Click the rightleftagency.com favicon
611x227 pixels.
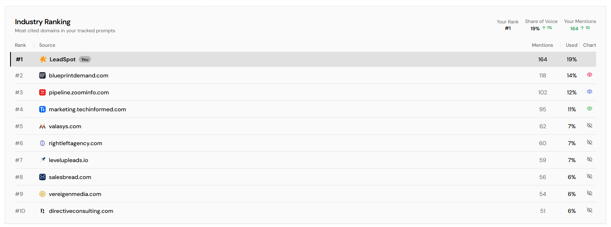(42, 143)
